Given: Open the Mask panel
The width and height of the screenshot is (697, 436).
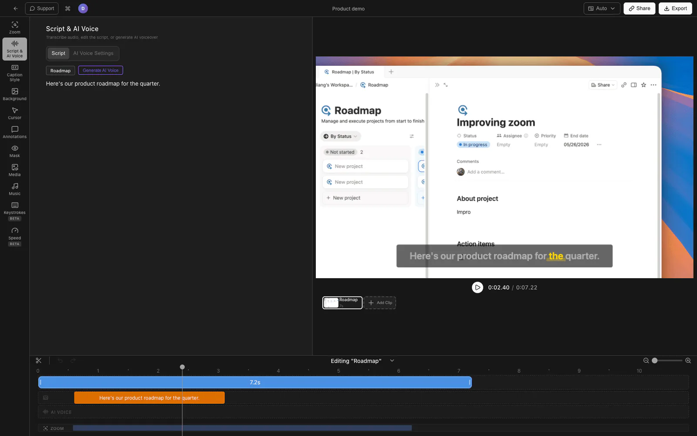Looking at the screenshot, I should pyautogui.click(x=15, y=151).
